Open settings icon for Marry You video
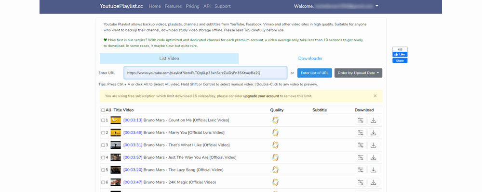The width and height of the screenshot is (482, 192). pos(361,132)
